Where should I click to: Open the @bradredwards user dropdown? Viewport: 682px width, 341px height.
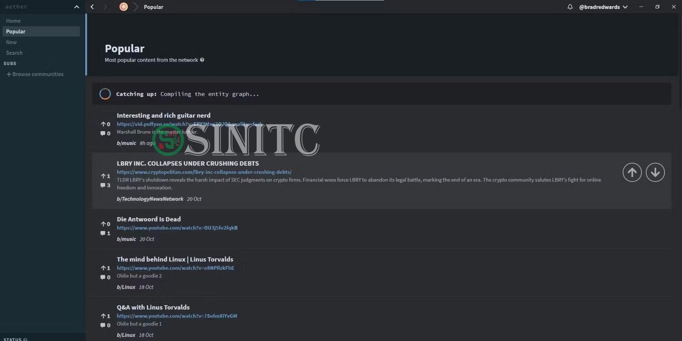point(603,7)
